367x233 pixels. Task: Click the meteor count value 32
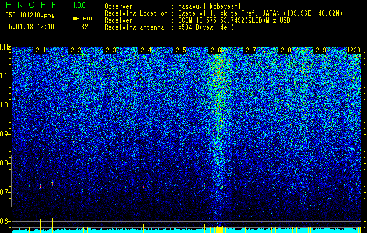pyautogui.click(x=85, y=27)
